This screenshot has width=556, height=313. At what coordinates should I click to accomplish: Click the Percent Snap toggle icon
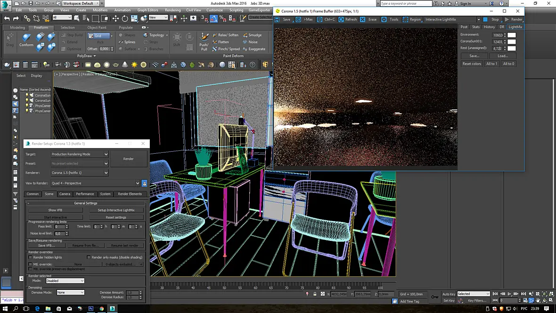(x=223, y=18)
